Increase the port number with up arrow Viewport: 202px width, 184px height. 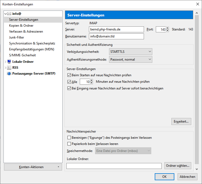(168, 28)
